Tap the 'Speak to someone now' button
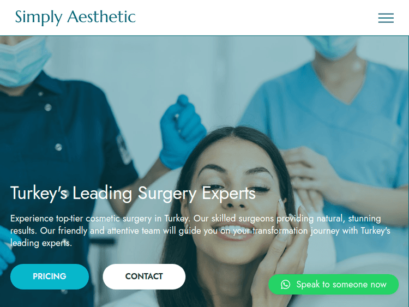Viewport: 409px width, 307px height. (x=333, y=284)
